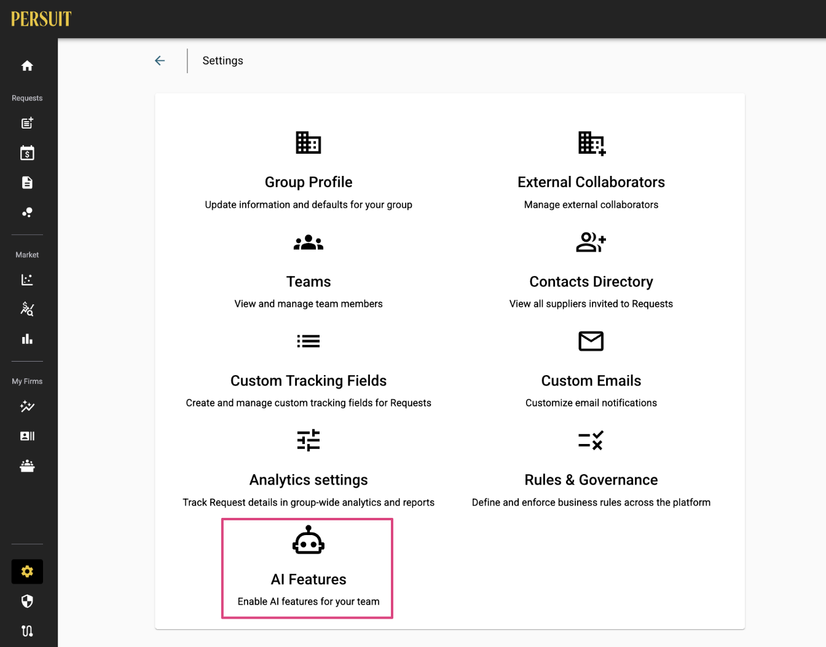This screenshot has height=647, width=826.
Task: Open Custom Tracking Fields settings
Action: coord(309,380)
